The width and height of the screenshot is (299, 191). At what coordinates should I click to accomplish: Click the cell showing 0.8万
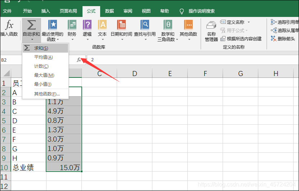[x=64, y=120]
